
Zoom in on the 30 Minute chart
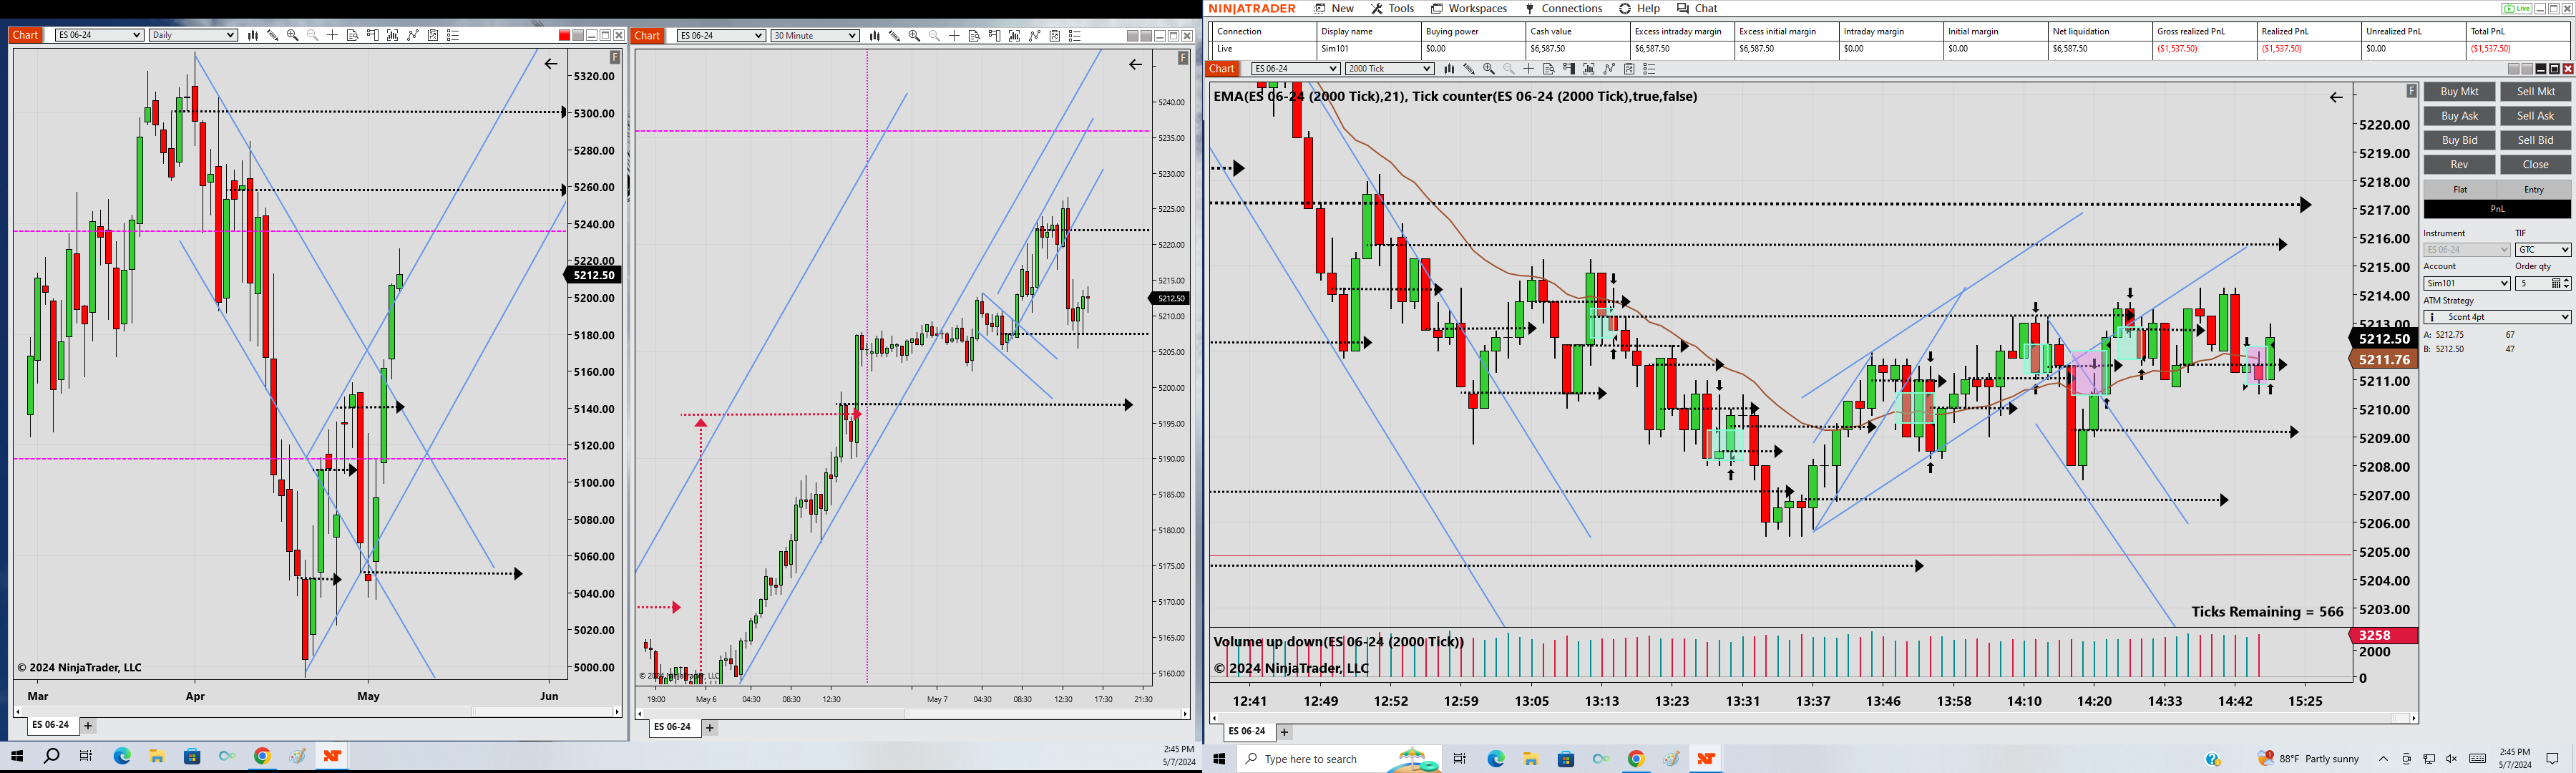(x=914, y=35)
